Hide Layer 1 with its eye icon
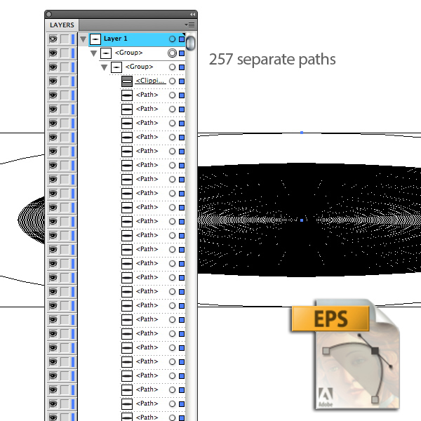The image size is (421, 421). [x=53, y=39]
